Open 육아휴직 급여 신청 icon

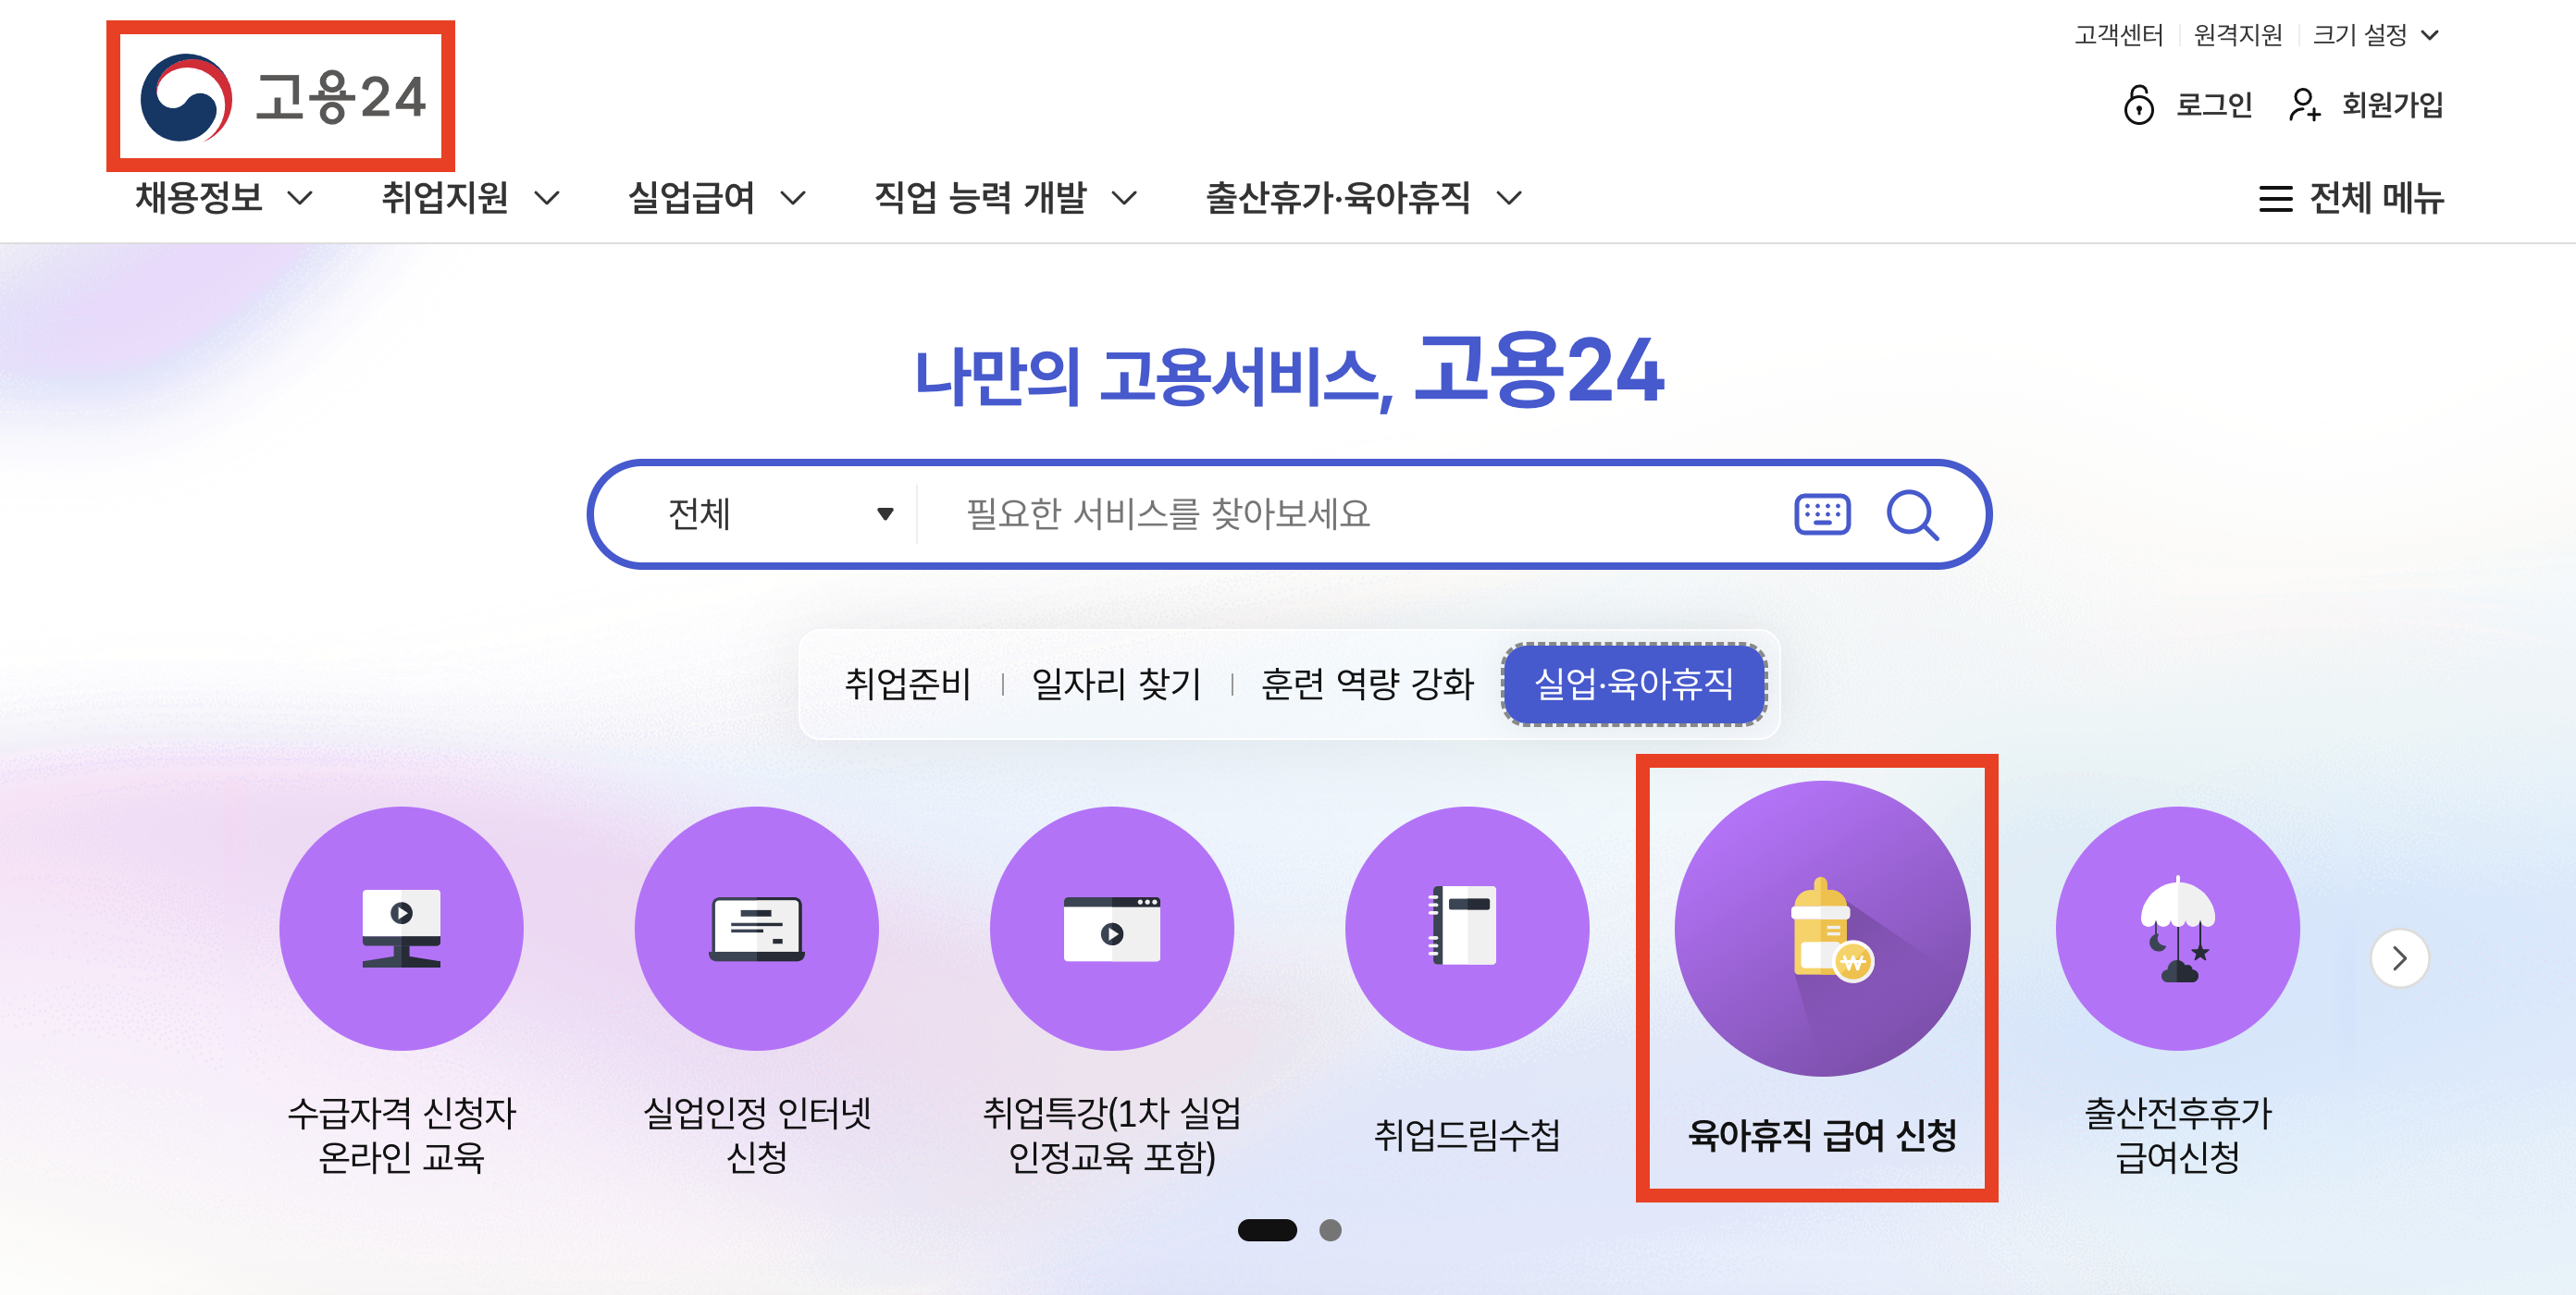(x=1821, y=928)
